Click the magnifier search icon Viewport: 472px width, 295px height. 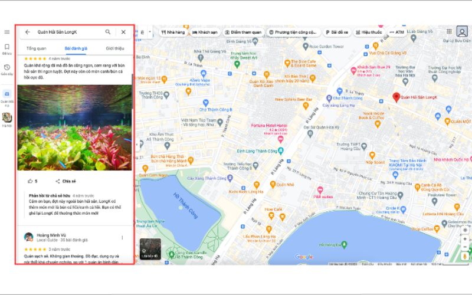click(x=108, y=32)
